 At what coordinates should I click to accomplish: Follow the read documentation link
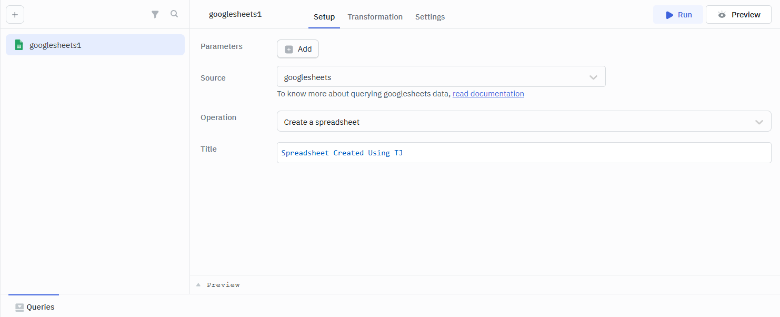488,94
